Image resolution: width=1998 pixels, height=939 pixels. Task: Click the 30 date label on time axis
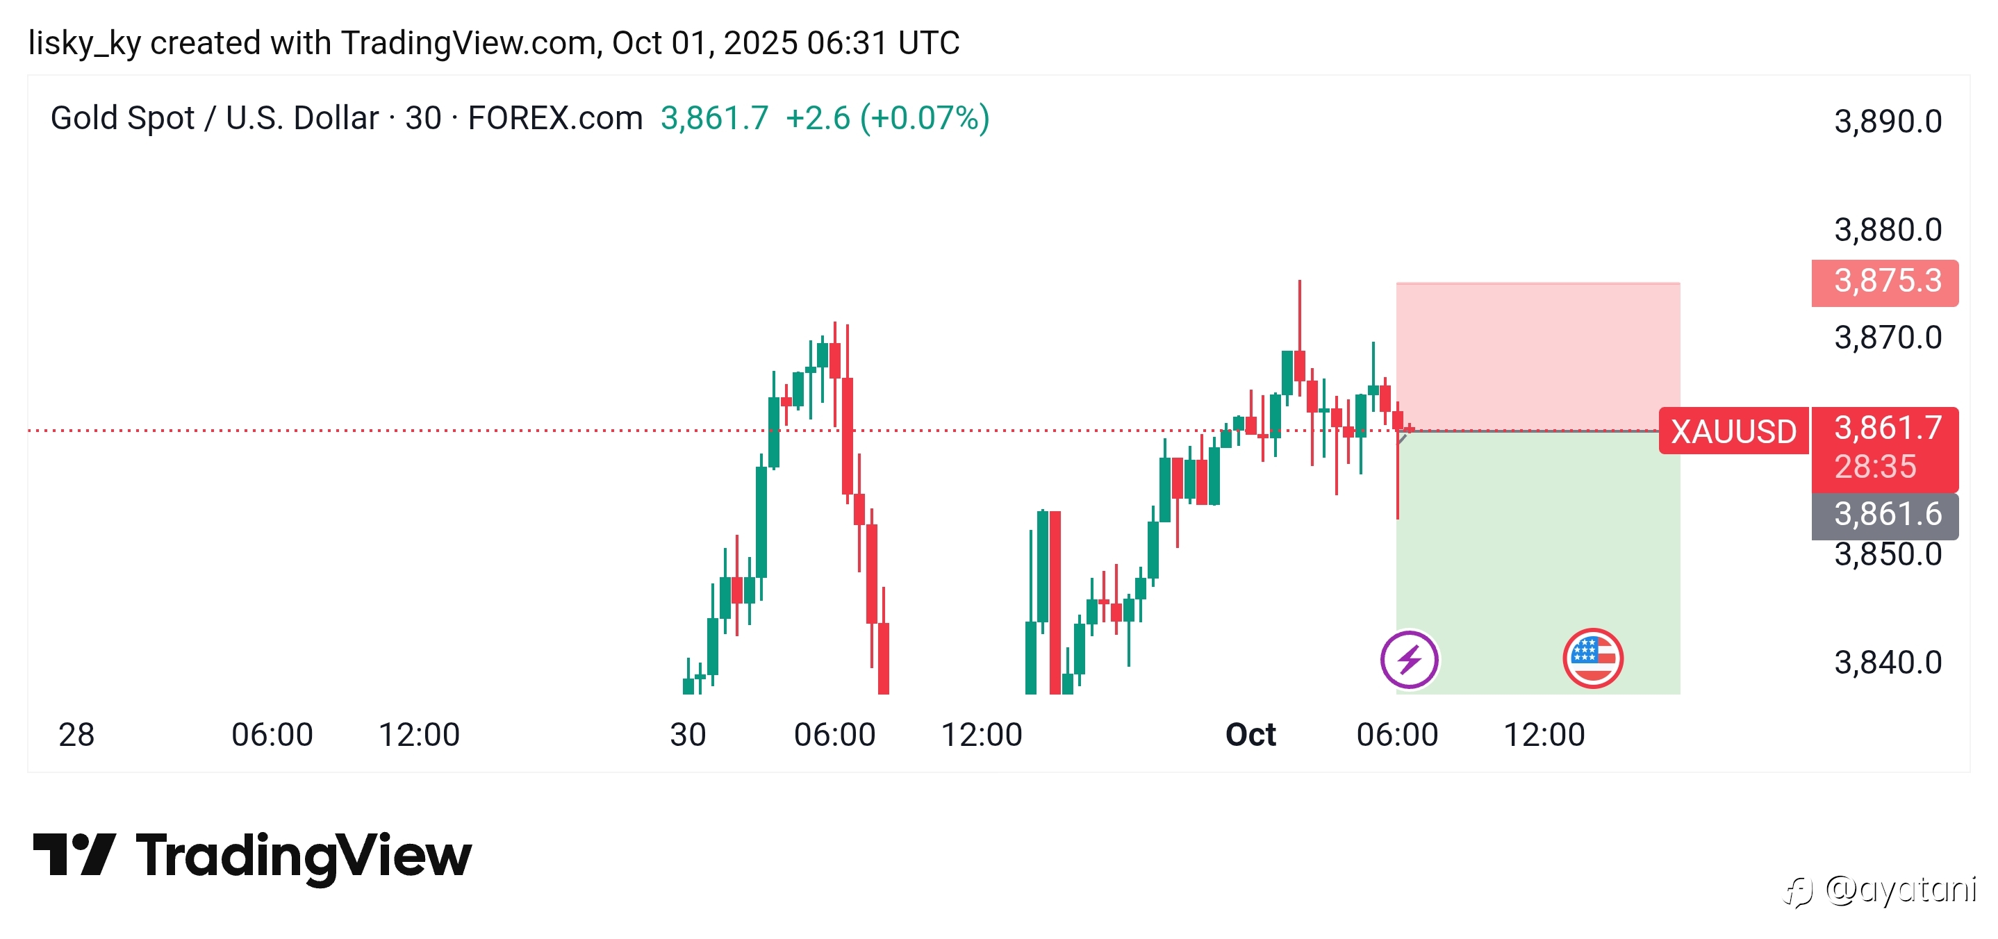(687, 734)
